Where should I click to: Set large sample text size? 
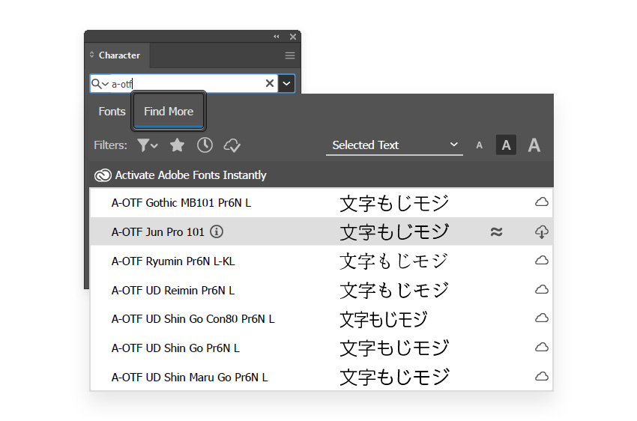click(534, 145)
